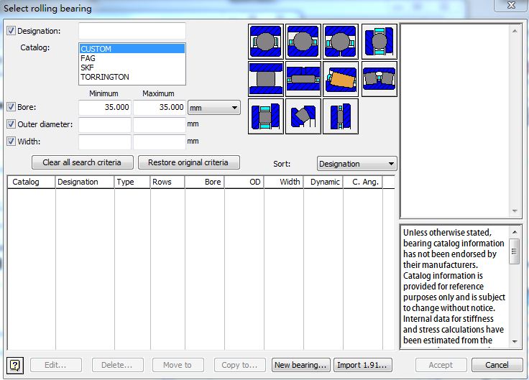Select the spherical roller thrust bearing icon
This screenshot has width=529, height=380.
coord(303,116)
